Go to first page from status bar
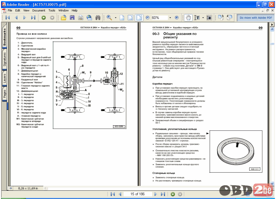Screen dimensions: 276x199 pos(113,194)
